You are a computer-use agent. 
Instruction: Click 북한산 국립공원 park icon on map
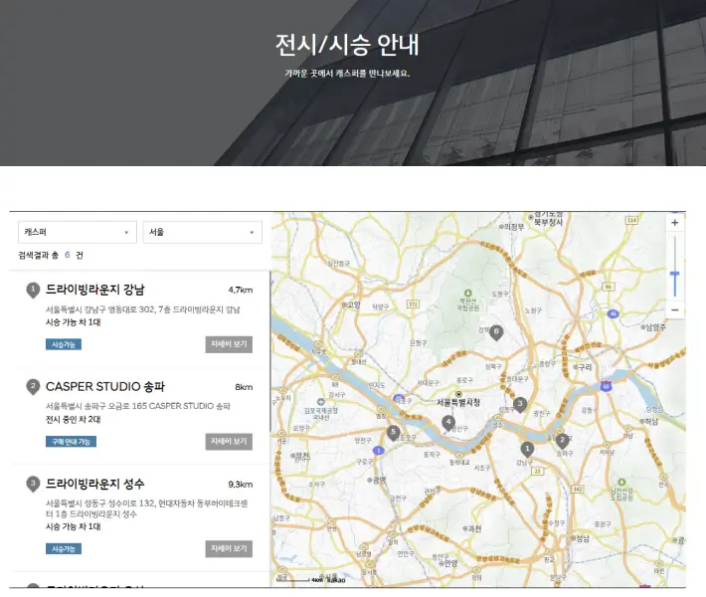pos(467,293)
